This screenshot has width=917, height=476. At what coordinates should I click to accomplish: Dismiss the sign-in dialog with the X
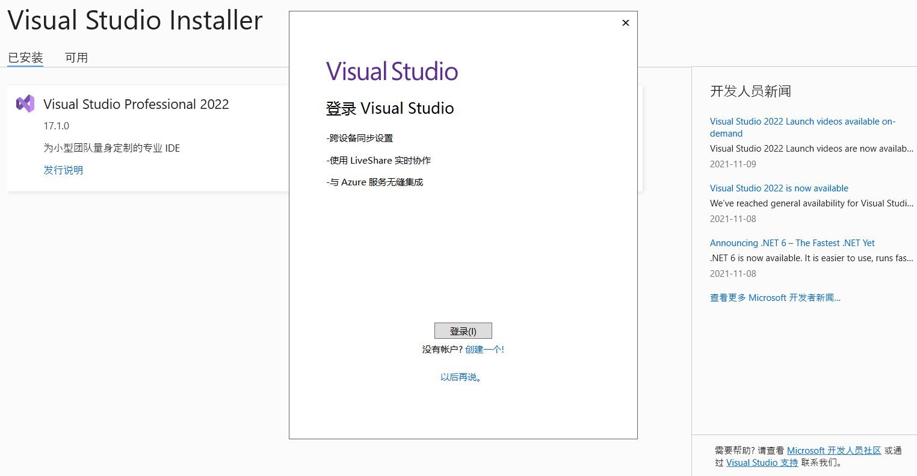(x=625, y=22)
